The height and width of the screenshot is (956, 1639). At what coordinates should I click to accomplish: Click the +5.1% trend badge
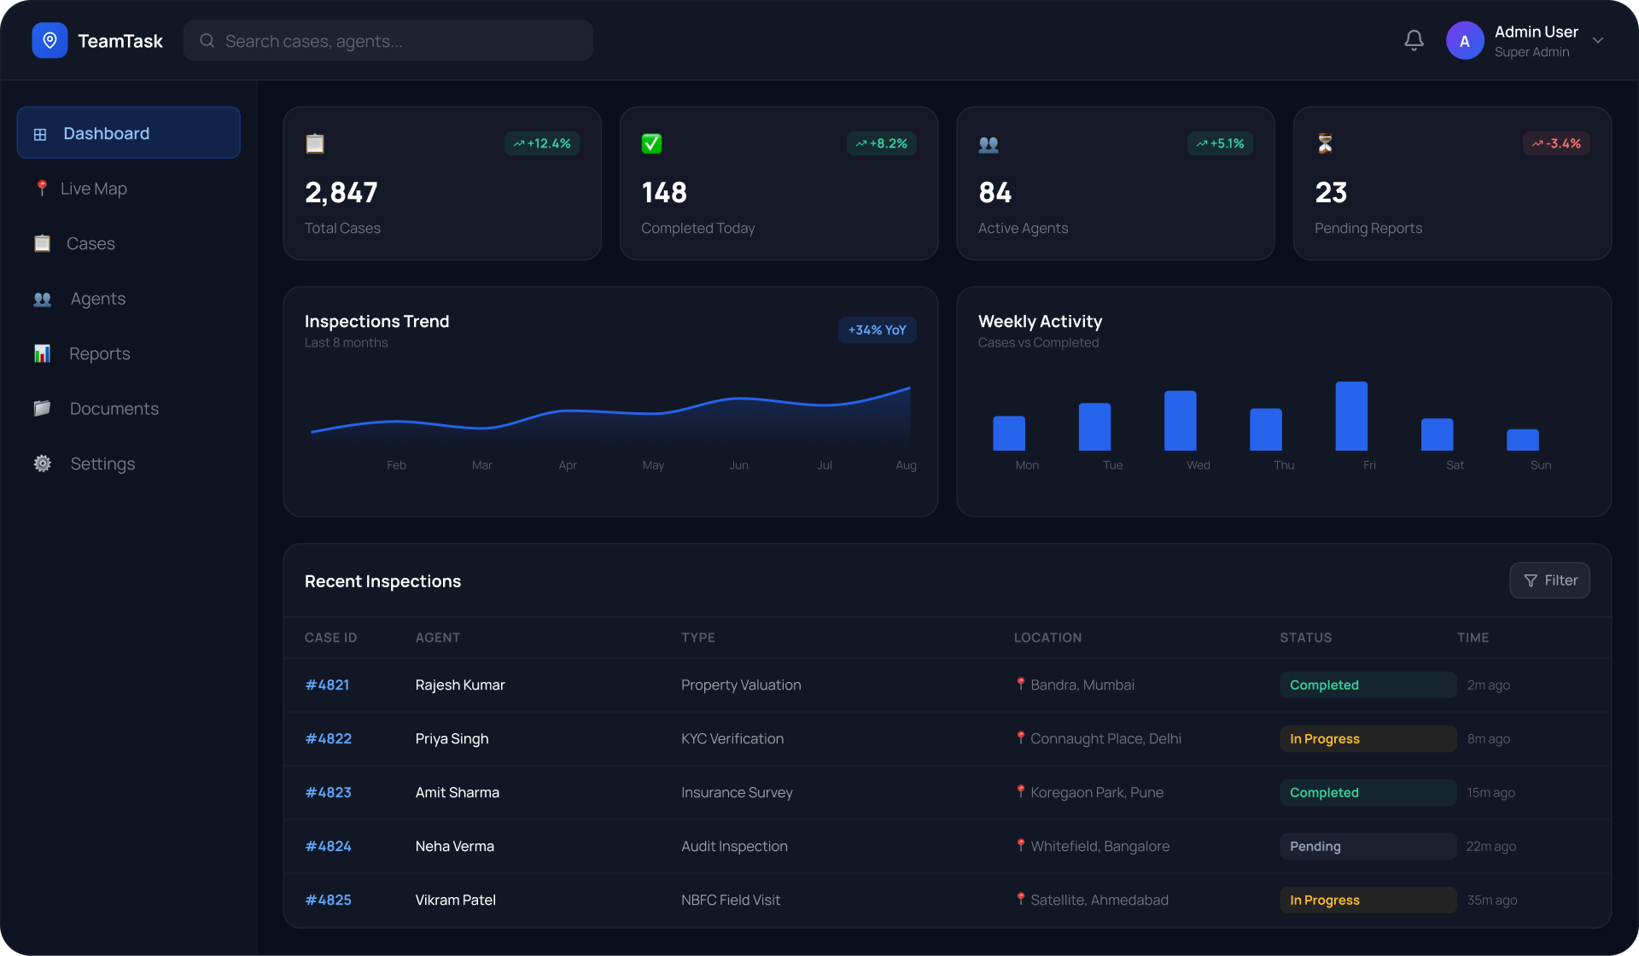(1220, 143)
